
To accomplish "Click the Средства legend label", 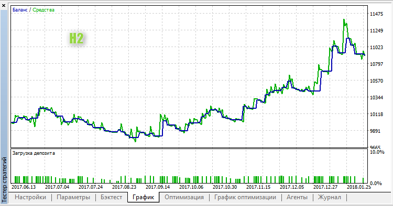I will tap(43, 10).
